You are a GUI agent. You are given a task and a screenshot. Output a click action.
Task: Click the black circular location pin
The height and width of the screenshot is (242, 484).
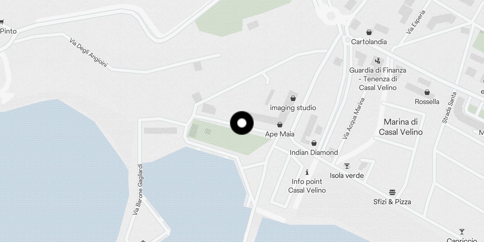coord(242,123)
